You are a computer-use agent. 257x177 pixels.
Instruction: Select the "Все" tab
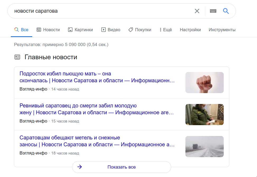pyautogui.click(x=21, y=30)
